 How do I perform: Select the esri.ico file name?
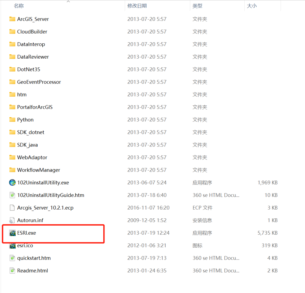25,245
